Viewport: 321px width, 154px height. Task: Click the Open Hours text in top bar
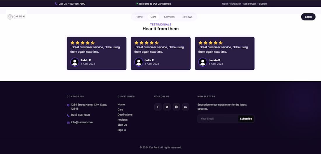point(245,4)
